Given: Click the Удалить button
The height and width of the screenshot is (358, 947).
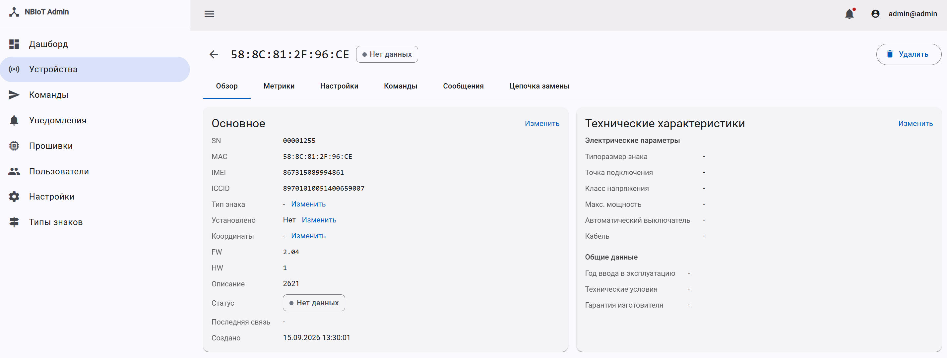Looking at the screenshot, I should coord(909,54).
